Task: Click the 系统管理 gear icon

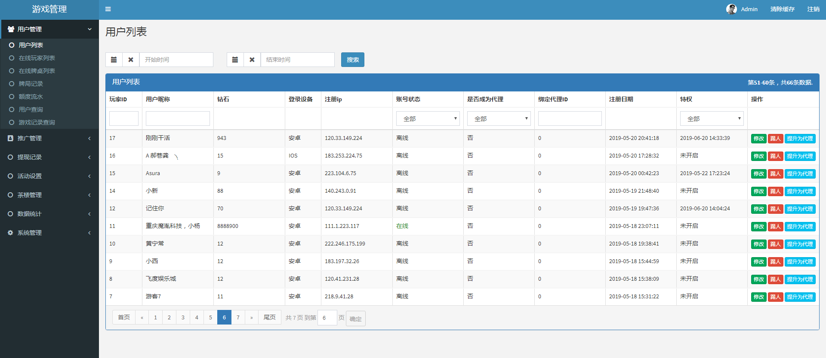Action: tap(10, 233)
